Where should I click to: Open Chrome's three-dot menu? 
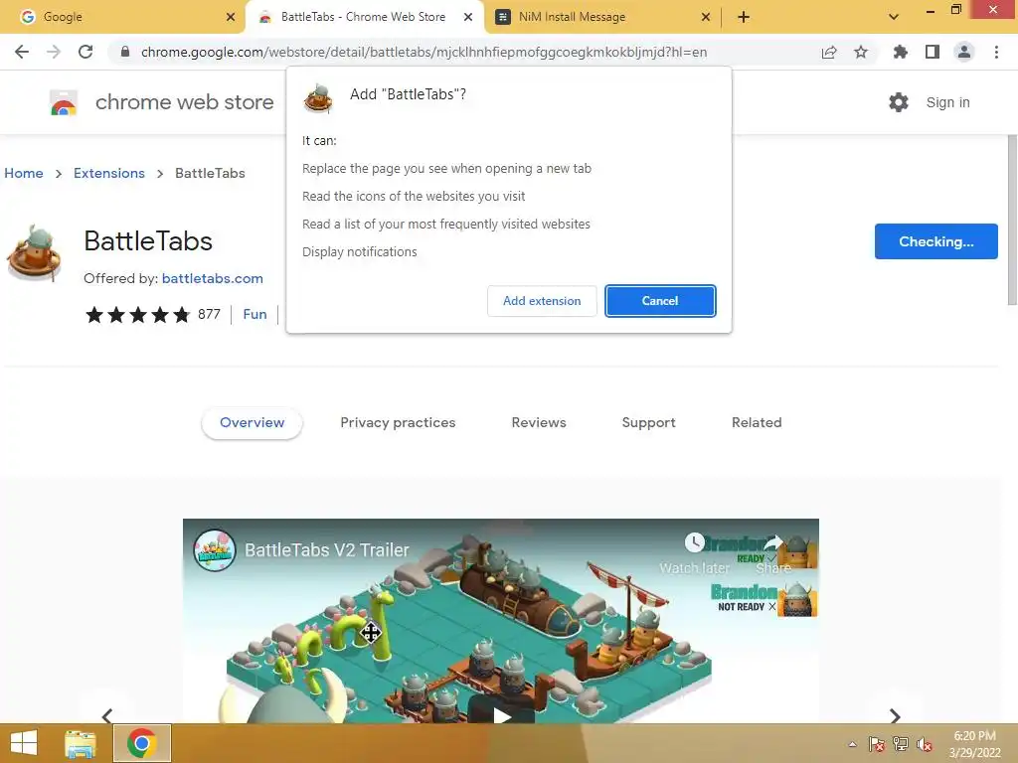(x=996, y=52)
